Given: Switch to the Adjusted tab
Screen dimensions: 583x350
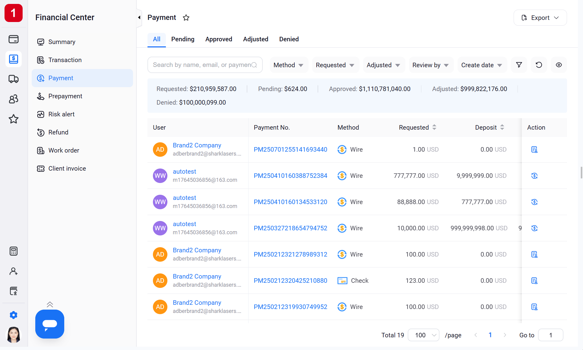Looking at the screenshot, I should (256, 39).
